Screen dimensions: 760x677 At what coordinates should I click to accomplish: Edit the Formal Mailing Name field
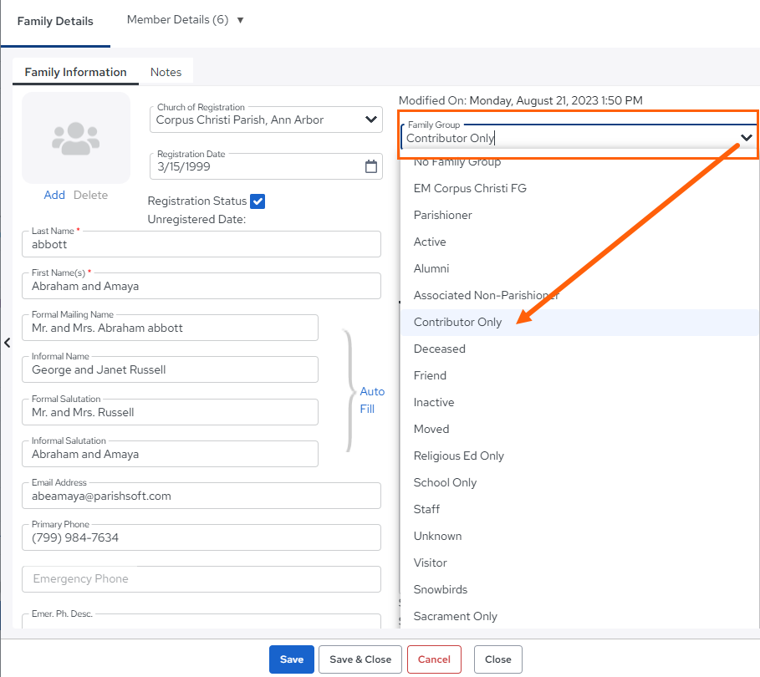point(170,328)
